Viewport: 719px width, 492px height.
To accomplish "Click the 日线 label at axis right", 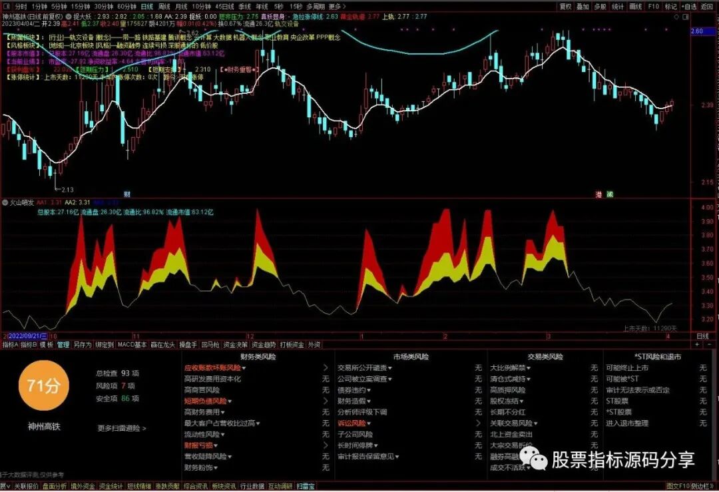I will coord(702,336).
